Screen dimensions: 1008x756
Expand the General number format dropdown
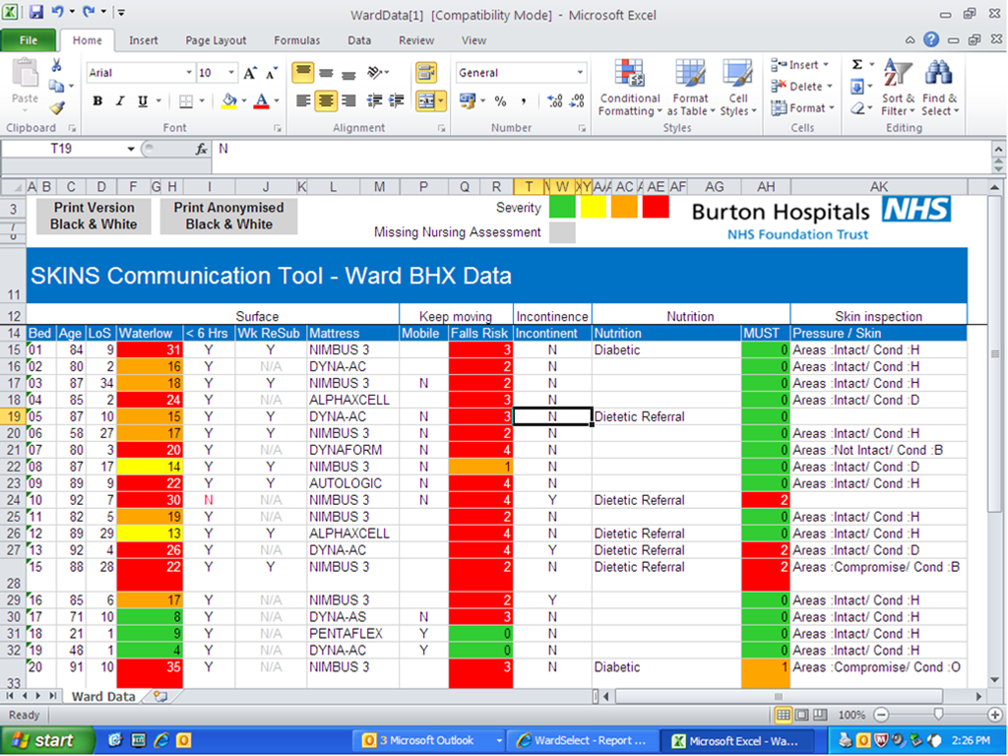[x=580, y=73]
